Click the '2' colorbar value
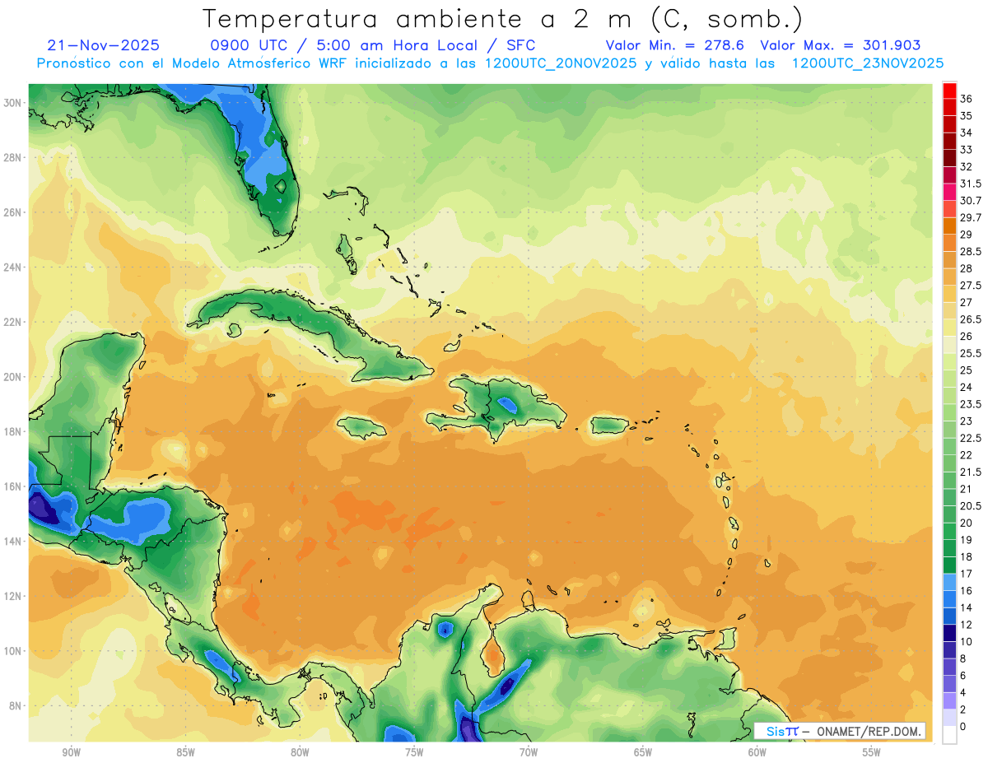 (x=963, y=709)
